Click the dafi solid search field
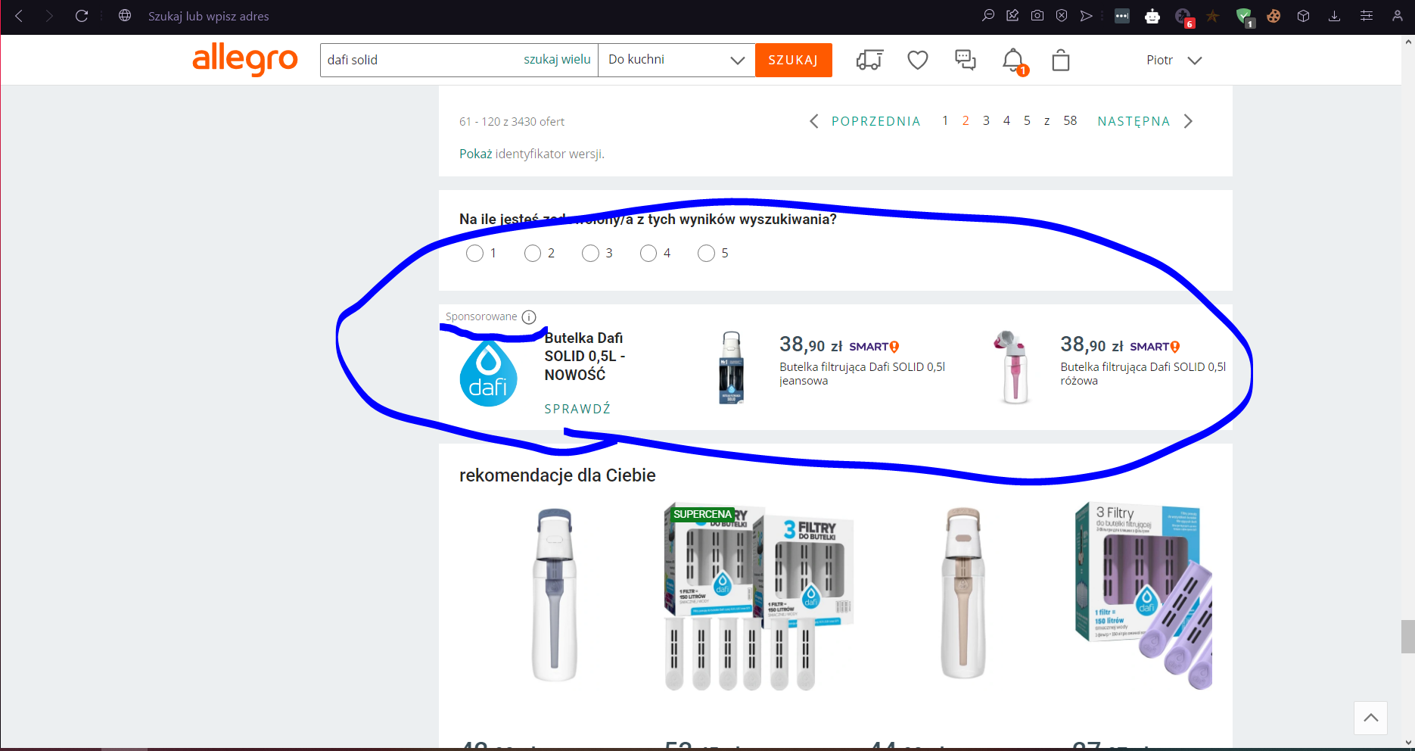This screenshot has width=1415, height=751. pos(420,60)
